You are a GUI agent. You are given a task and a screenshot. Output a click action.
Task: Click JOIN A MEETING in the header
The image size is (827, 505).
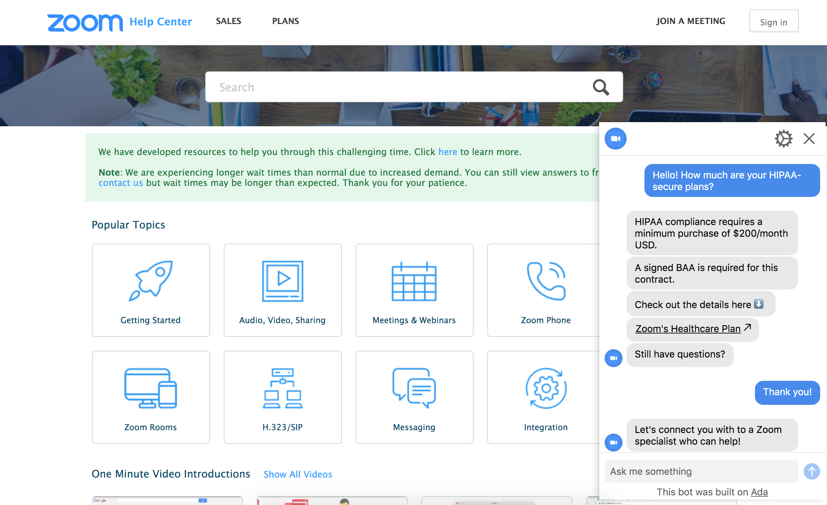690,21
